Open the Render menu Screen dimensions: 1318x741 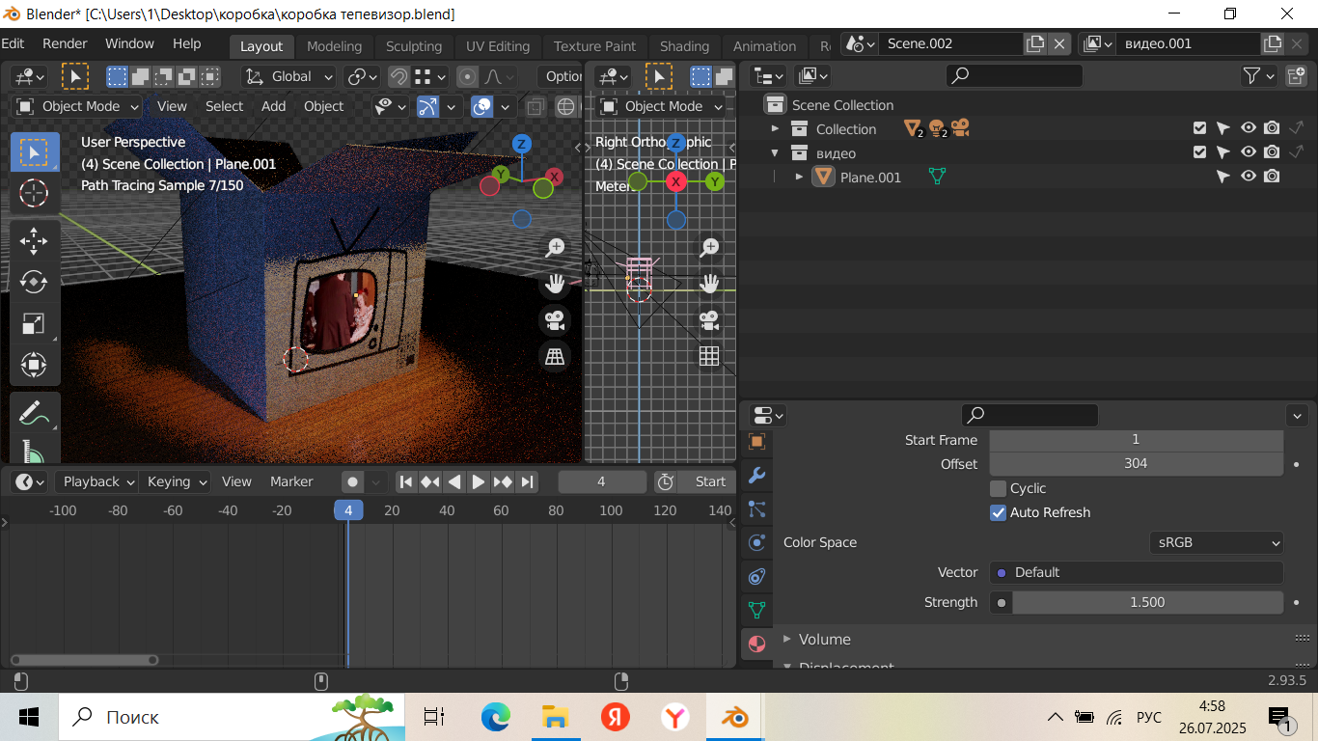click(x=65, y=43)
